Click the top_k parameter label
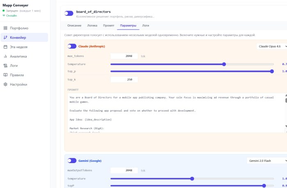 coord(72,80)
